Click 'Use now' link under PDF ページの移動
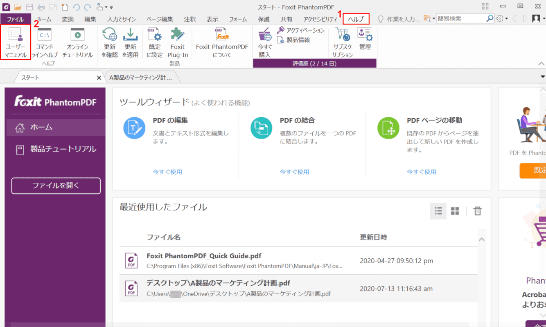The height and width of the screenshot is (327, 546). (x=421, y=172)
